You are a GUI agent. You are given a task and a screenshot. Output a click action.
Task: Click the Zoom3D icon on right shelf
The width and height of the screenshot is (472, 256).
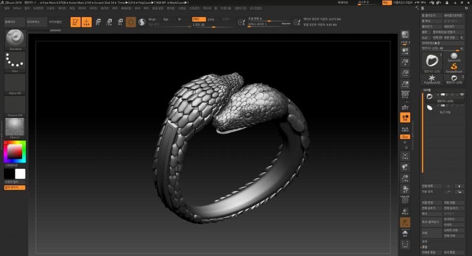pyautogui.click(x=405, y=178)
